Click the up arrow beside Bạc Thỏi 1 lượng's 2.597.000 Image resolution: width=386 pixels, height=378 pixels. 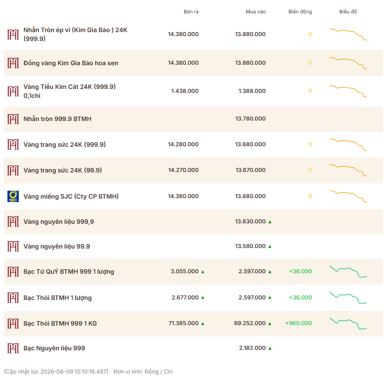click(270, 297)
